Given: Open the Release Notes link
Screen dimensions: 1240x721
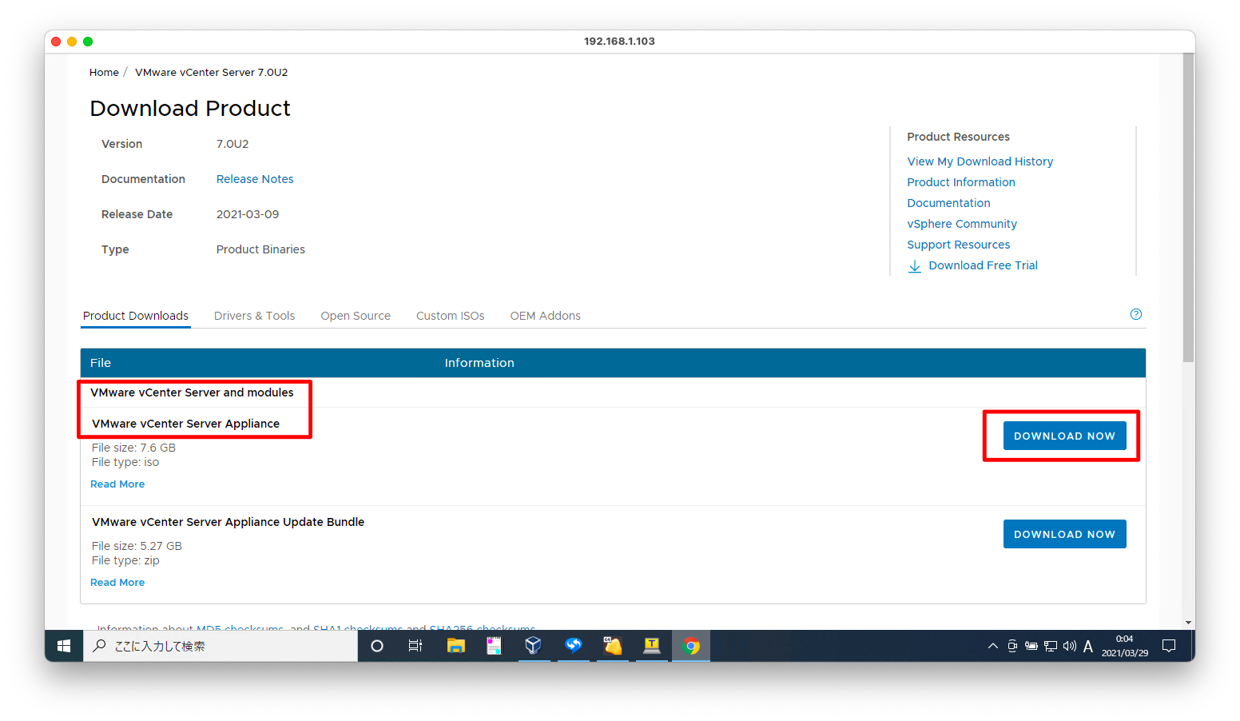Looking at the screenshot, I should pyautogui.click(x=255, y=179).
